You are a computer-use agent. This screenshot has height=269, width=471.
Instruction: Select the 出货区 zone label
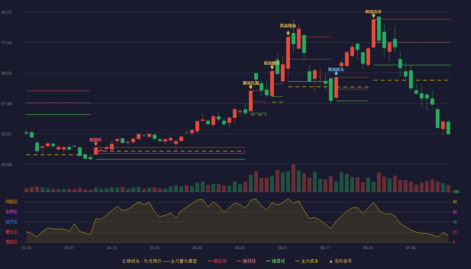pos(11,212)
